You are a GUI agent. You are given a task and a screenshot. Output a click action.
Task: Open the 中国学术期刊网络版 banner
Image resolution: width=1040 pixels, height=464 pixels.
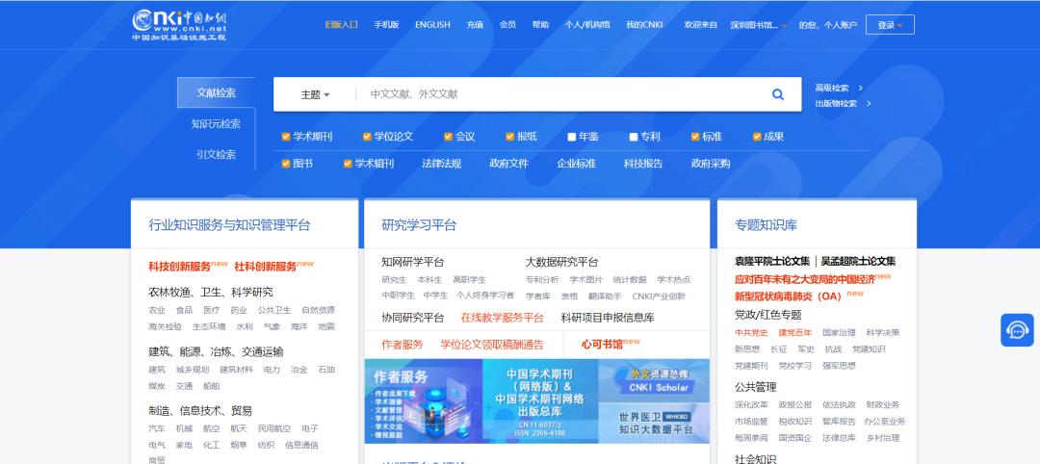(x=538, y=400)
